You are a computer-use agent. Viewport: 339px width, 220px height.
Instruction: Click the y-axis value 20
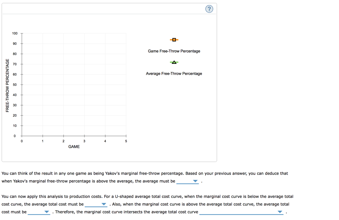tap(15, 115)
